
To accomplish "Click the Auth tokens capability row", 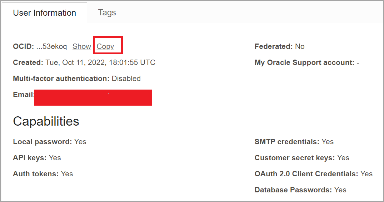I will 43,174.
